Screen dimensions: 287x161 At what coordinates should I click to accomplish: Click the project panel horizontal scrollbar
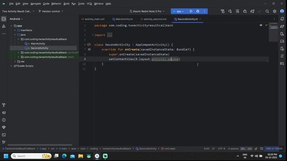coord(40,145)
